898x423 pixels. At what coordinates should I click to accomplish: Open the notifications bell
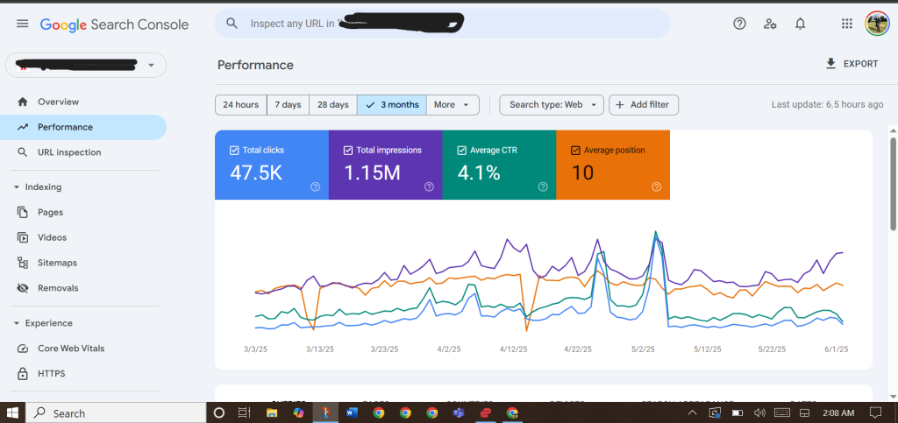pos(800,24)
